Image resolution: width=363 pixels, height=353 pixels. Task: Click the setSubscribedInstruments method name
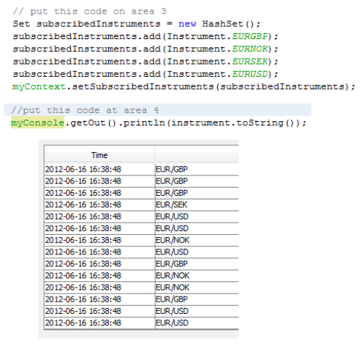[143, 86]
